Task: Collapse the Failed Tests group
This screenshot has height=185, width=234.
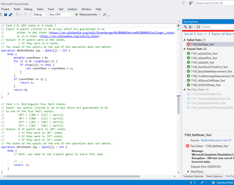Action: [x=184, y=40]
